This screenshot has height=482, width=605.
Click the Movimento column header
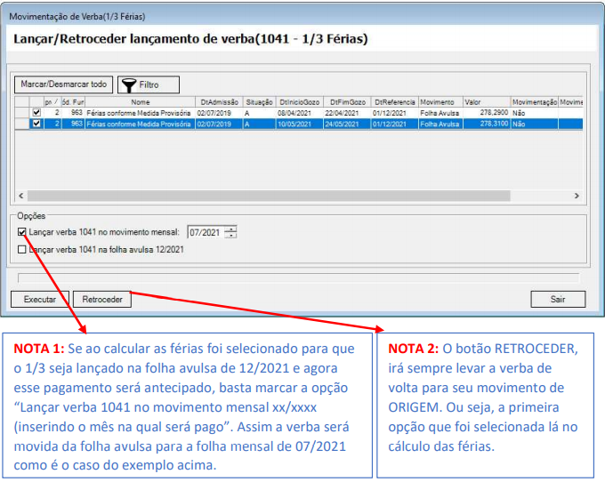pyautogui.click(x=440, y=102)
